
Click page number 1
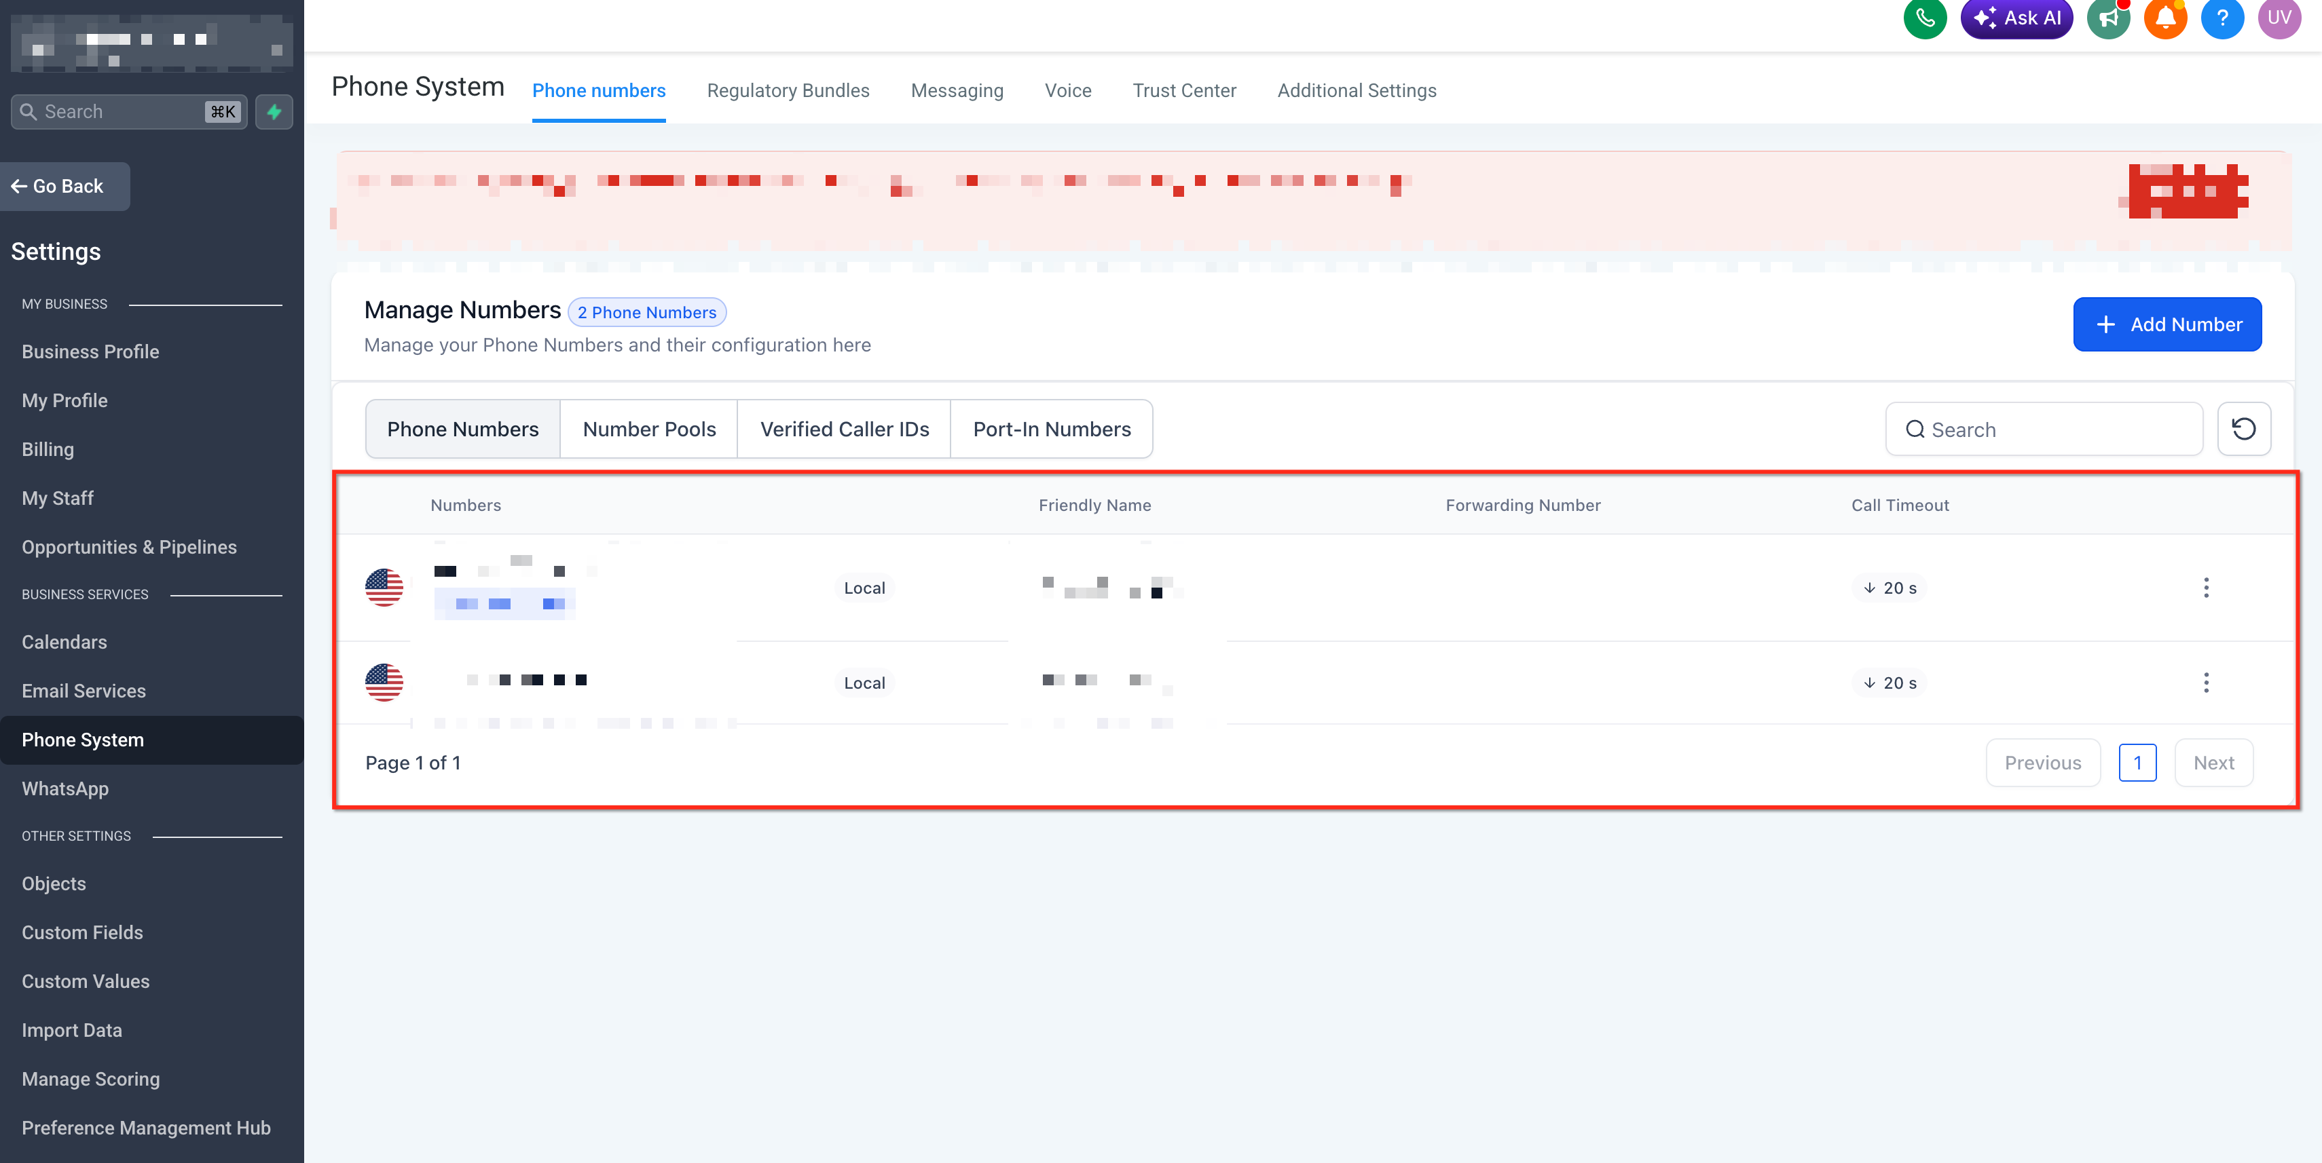[2137, 763]
